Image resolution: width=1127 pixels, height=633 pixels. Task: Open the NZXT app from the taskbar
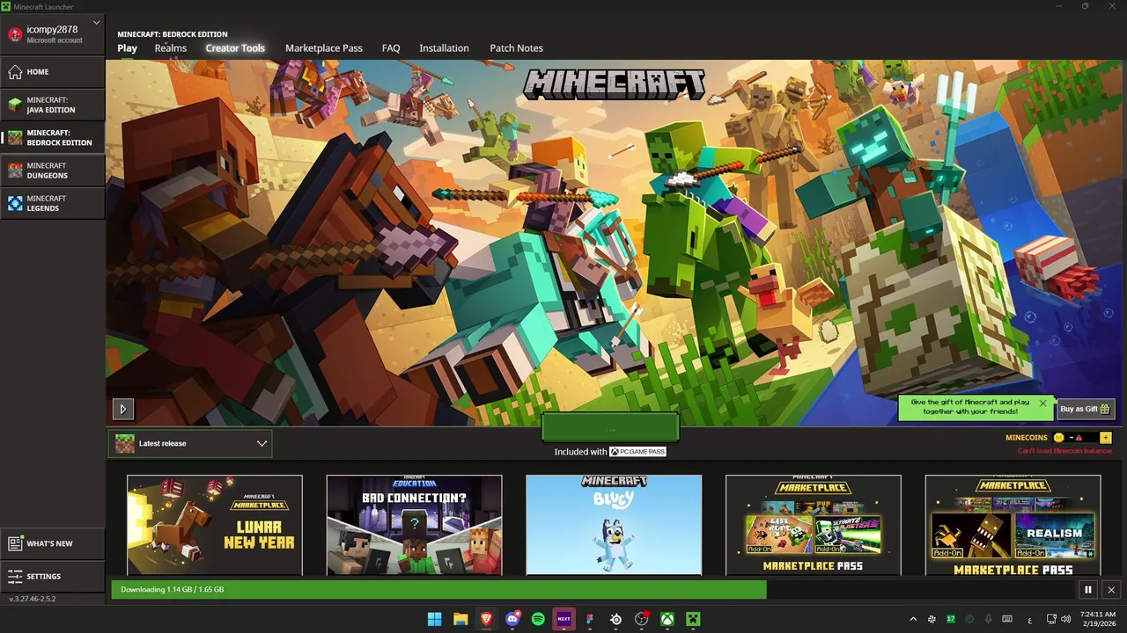coord(563,619)
